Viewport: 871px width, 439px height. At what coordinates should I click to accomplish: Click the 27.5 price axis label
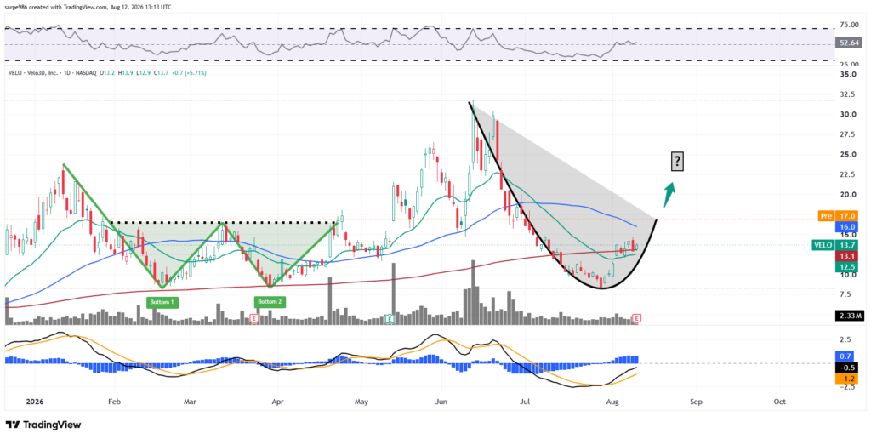[848, 134]
